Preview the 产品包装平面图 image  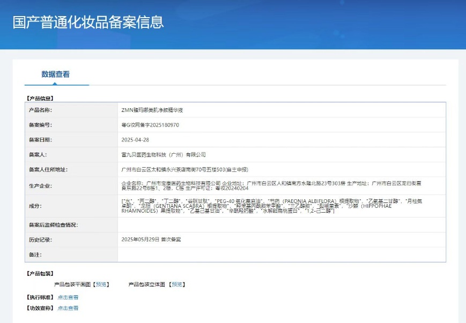[101, 284]
